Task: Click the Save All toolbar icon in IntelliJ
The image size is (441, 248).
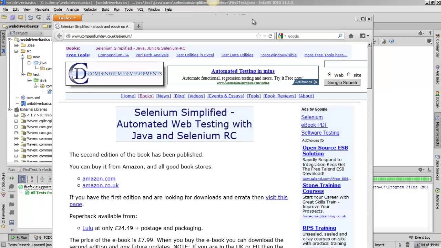Action: (12, 17)
